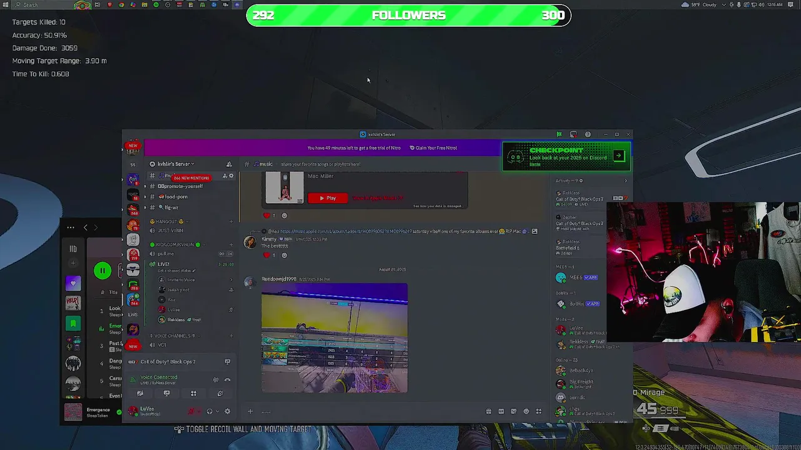
Task: Open the food-porn channel
Action: 175,197
